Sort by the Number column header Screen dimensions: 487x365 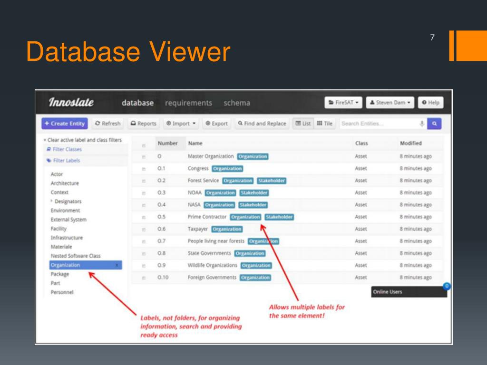pyautogui.click(x=168, y=144)
